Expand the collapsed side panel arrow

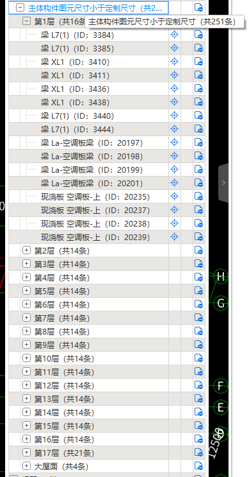tap(223, 182)
